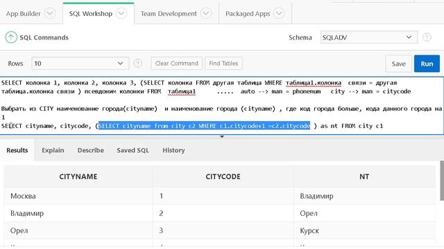Open the Saved SQL tab
Viewport: 444px width, 249px height.
(133, 150)
